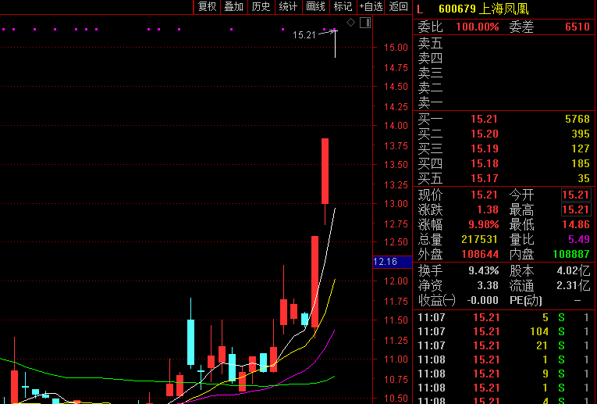Click the cyan candlestick near 11.25

(190, 341)
